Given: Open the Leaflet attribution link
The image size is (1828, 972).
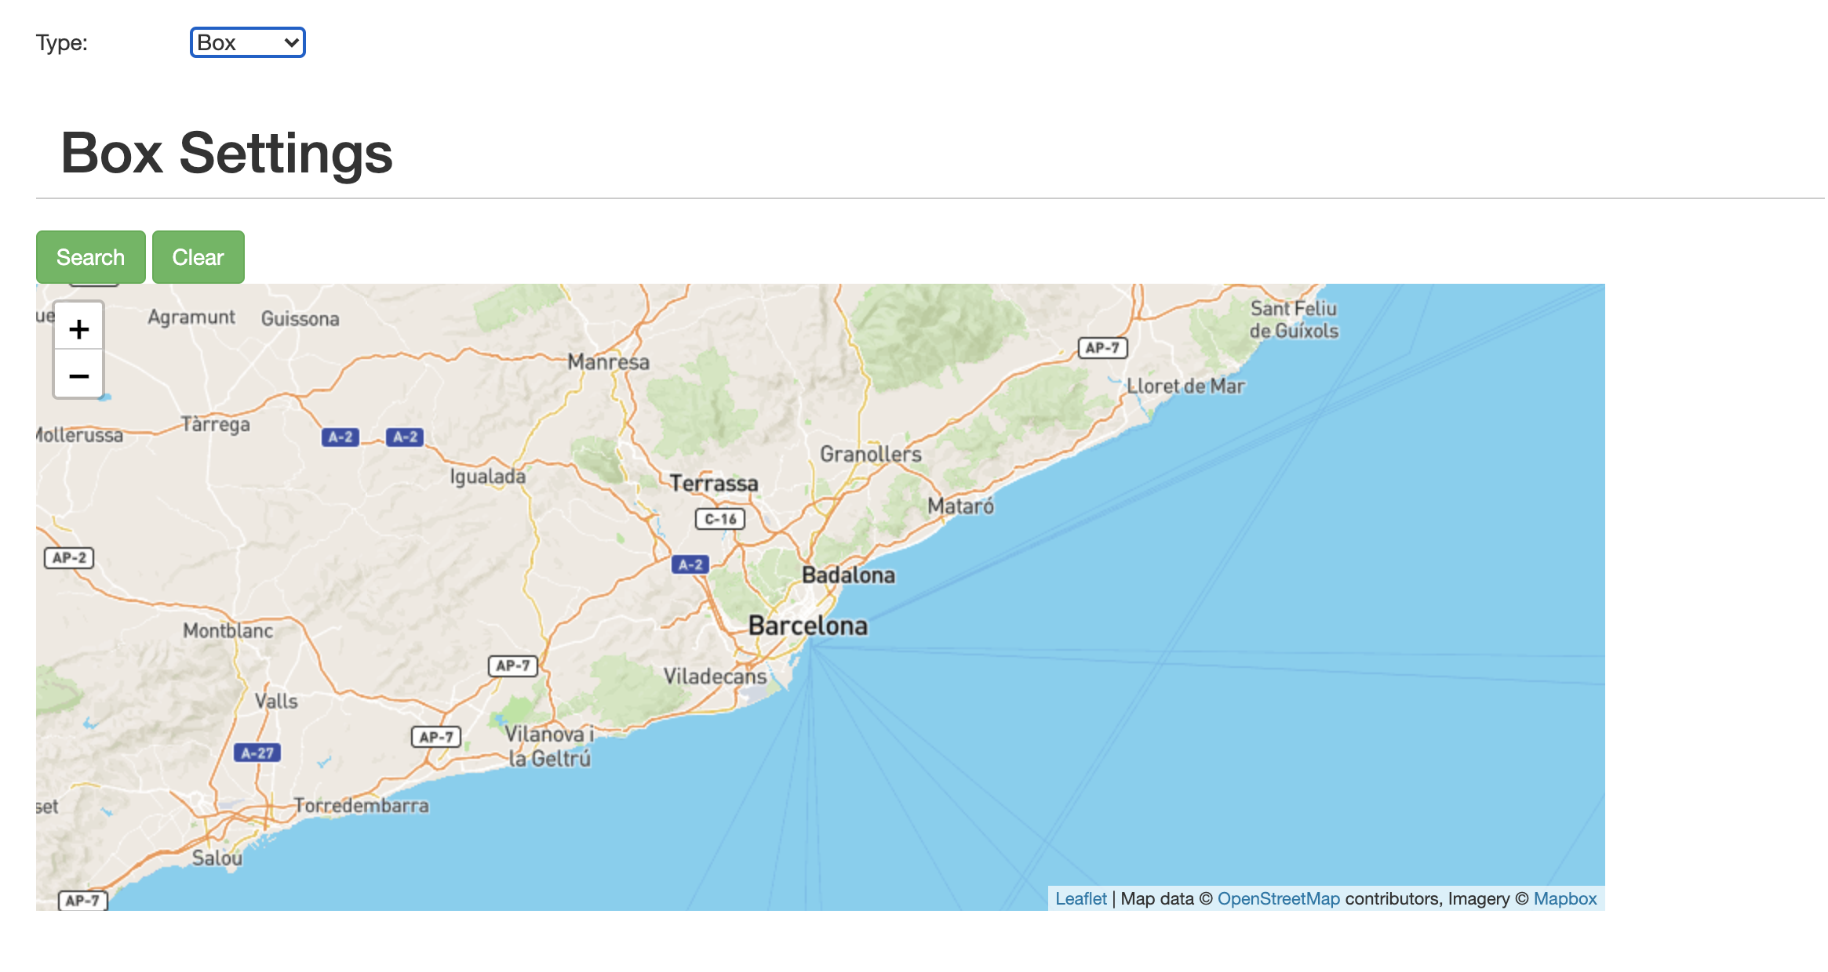Looking at the screenshot, I should 1080,898.
